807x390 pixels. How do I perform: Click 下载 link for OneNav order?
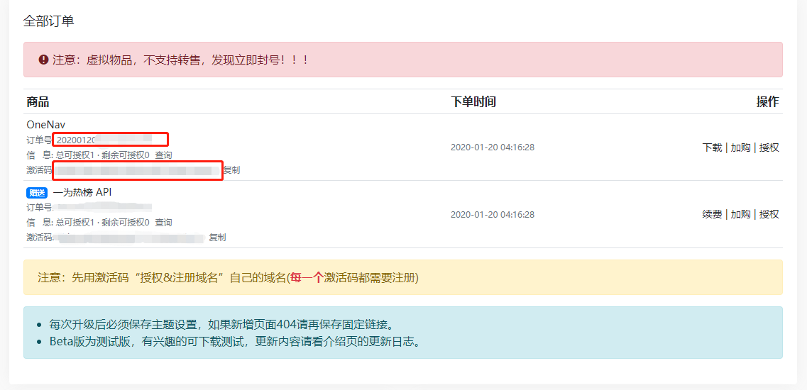(x=713, y=147)
